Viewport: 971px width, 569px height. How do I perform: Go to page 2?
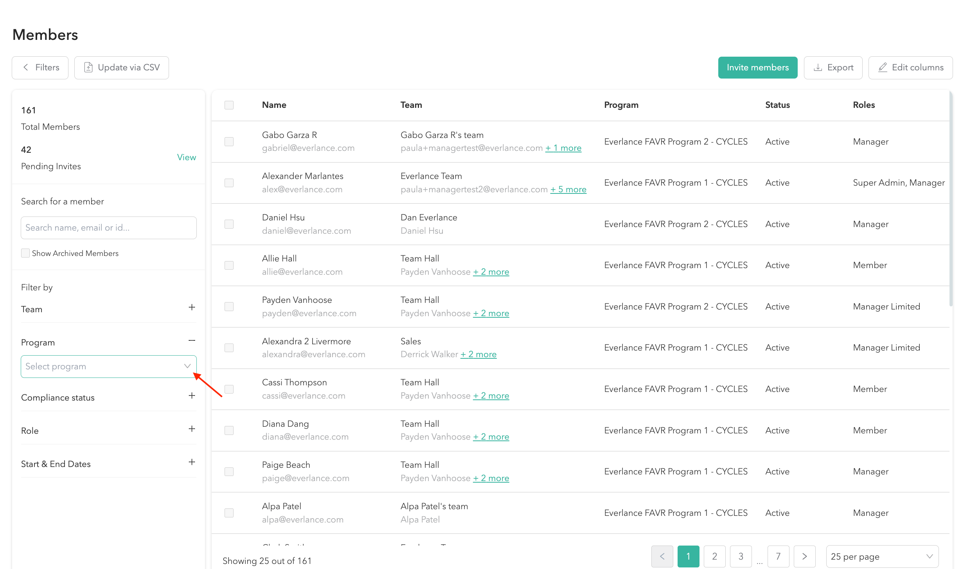[714, 556]
